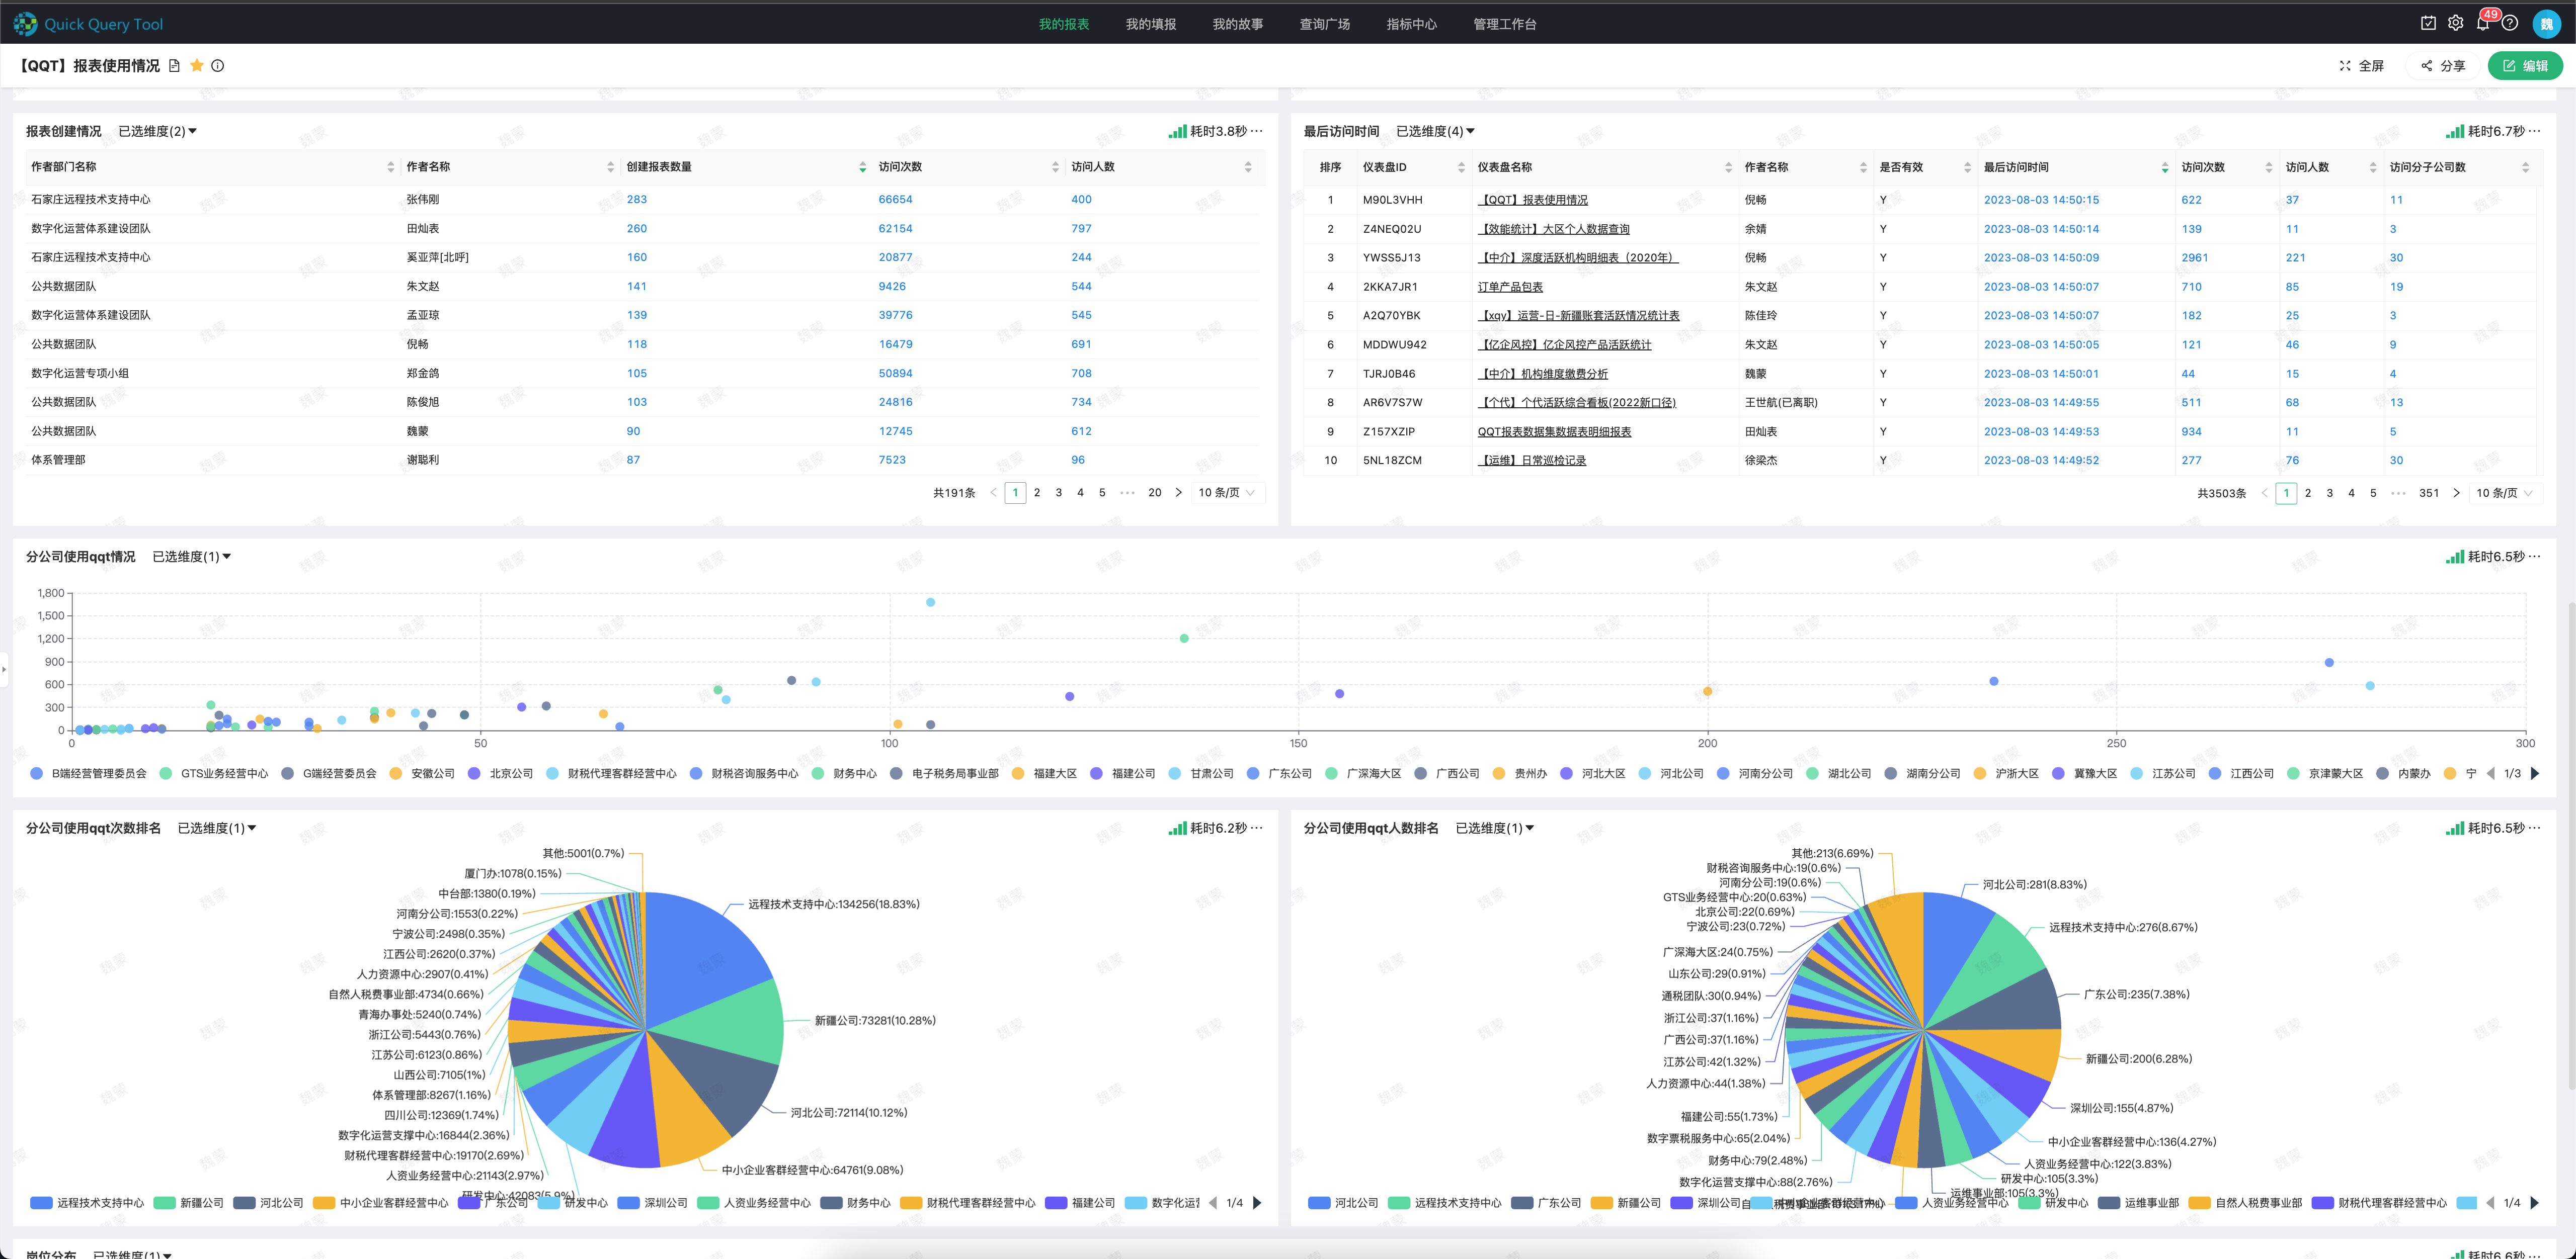Open the help question mark icon
This screenshot has width=2576, height=1259.
coord(2510,23)
